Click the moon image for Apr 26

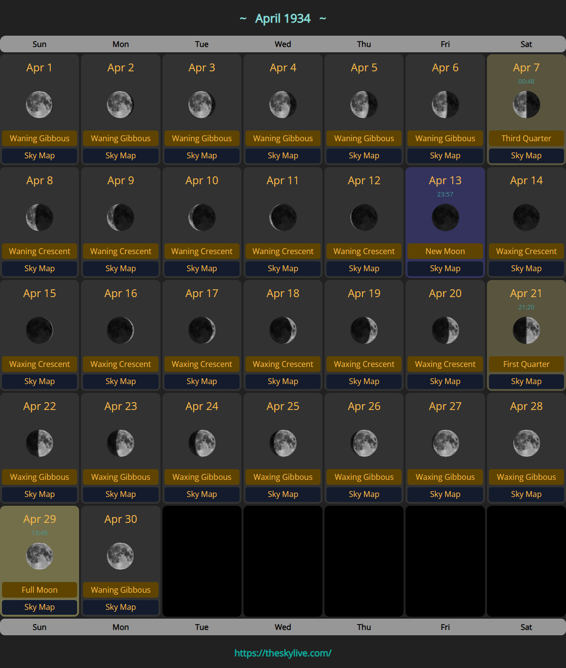[x=364, y=443]
